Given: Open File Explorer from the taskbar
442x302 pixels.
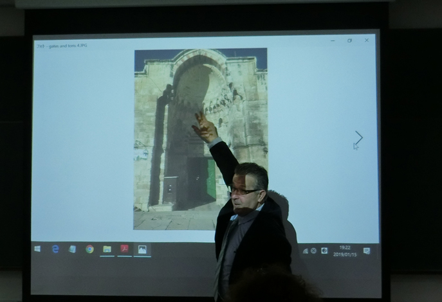Looking at the screenshot, I should coord(107,249).
